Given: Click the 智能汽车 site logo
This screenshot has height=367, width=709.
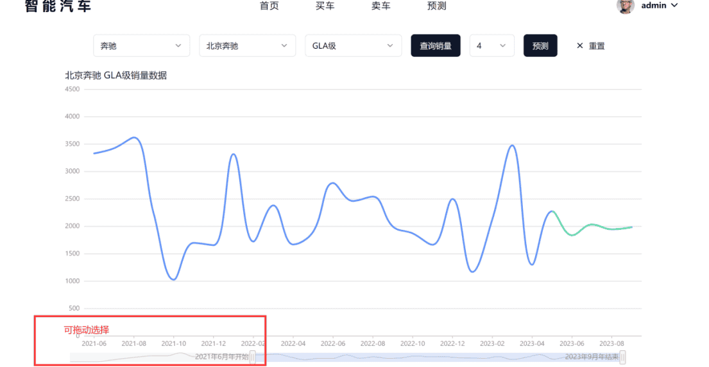Looking at the screenshot, I should point(58,6).
